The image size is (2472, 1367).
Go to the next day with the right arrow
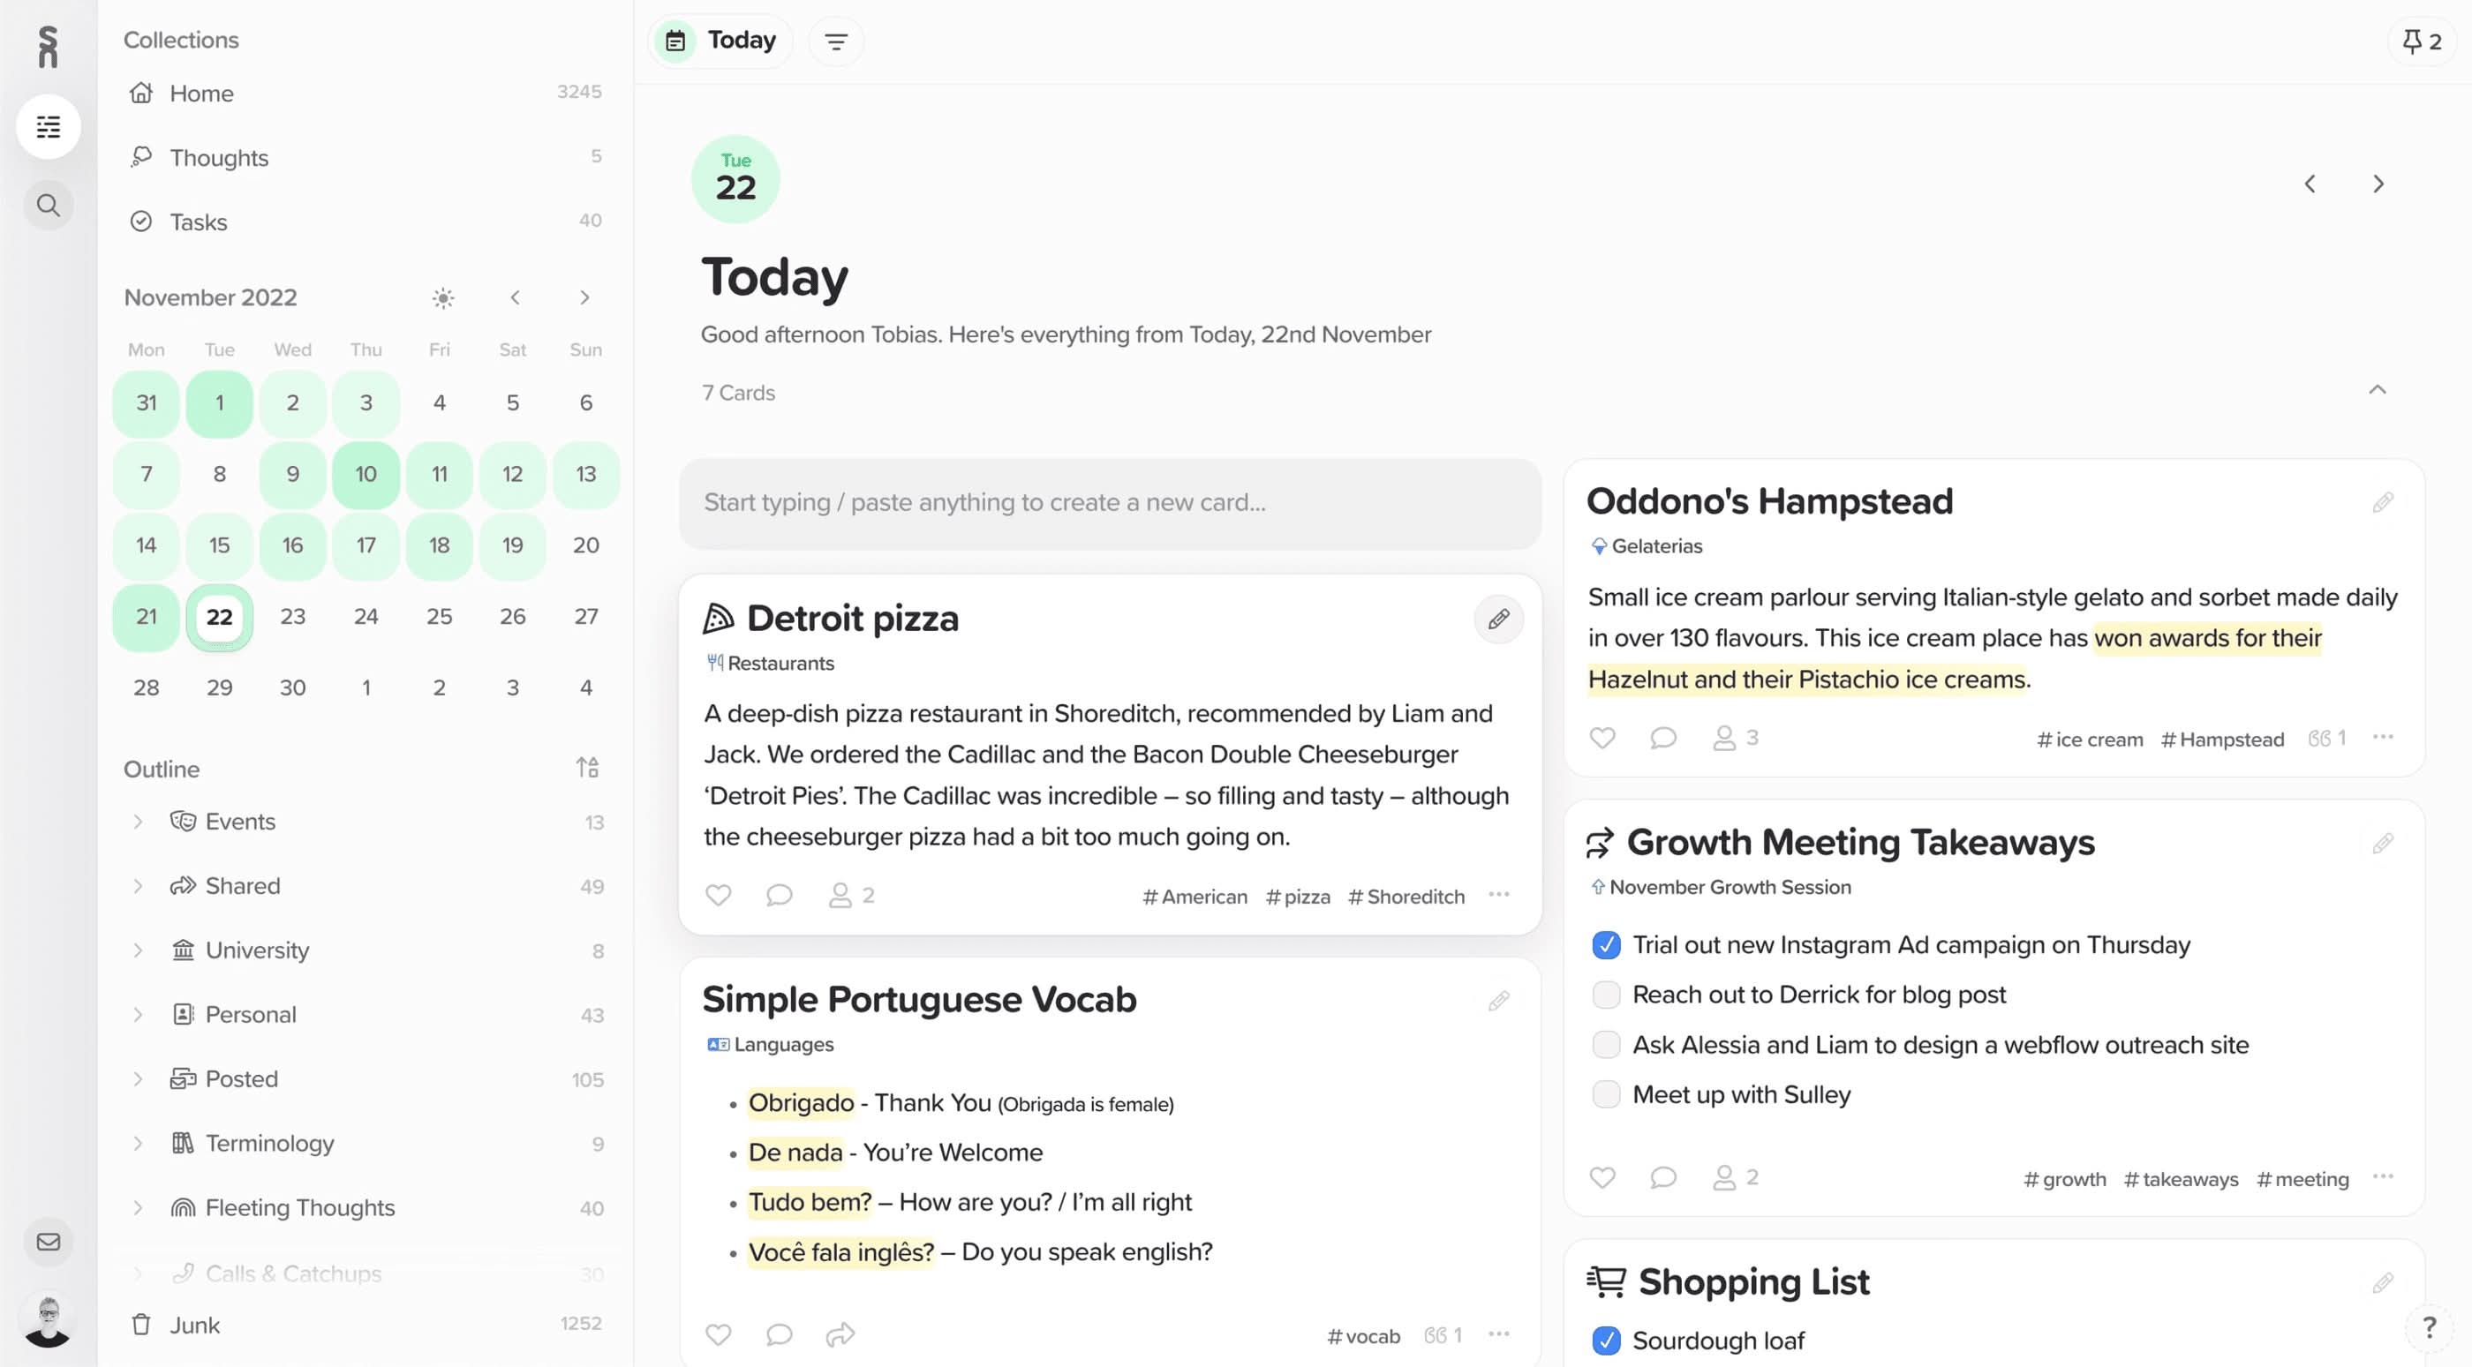(x=2379, y=184)
